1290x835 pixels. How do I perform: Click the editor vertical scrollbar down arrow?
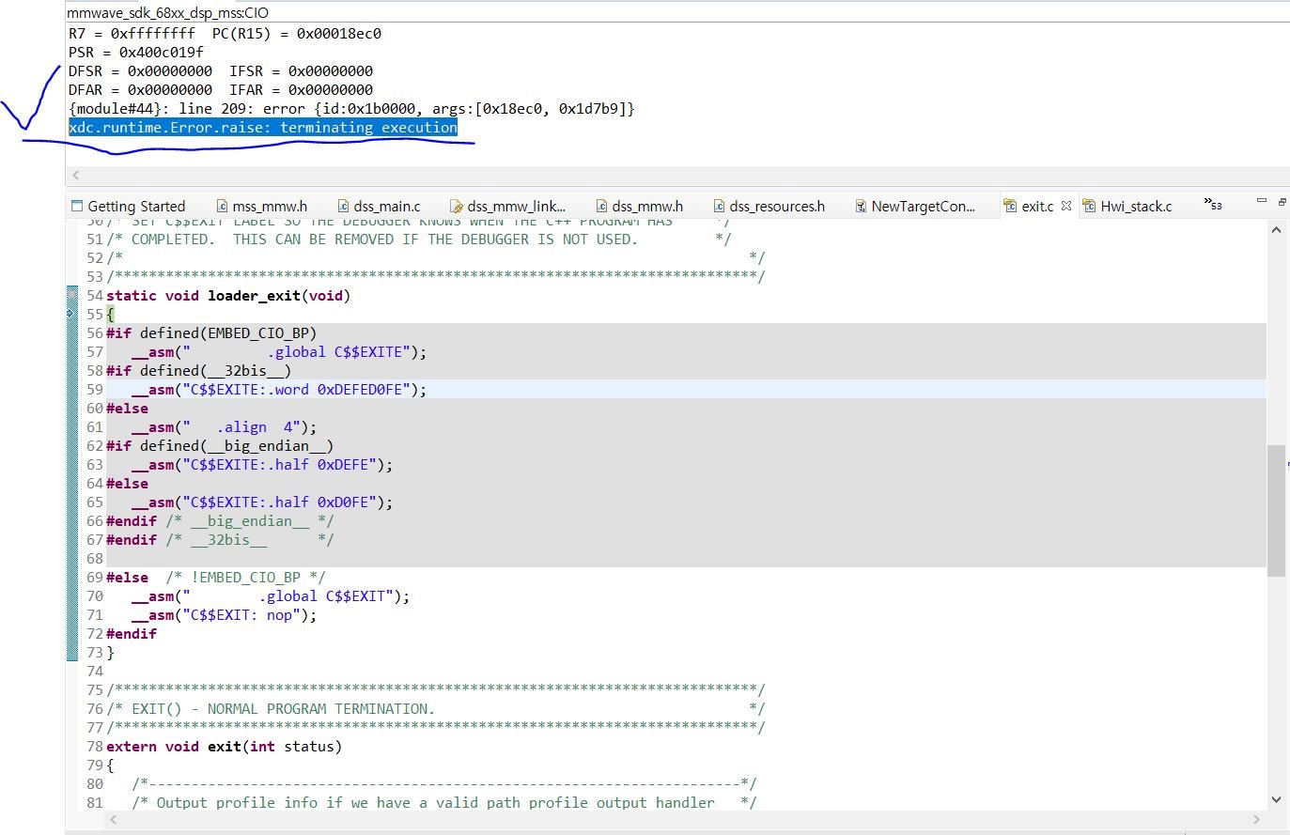coord(1275,799)
